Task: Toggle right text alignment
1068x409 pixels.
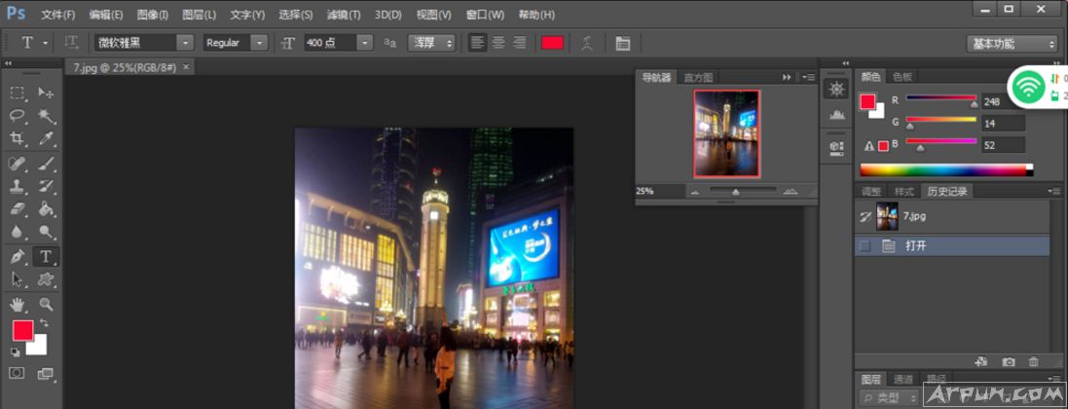Action: click(519, 43)
